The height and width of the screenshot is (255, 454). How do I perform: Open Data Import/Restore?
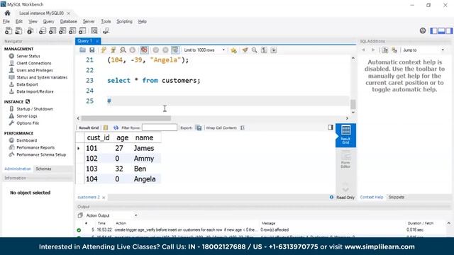pyautogui.click(x=35, y=91)
